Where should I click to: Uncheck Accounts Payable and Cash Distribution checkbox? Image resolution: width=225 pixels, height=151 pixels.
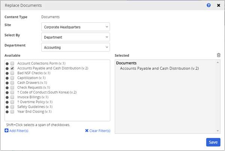(12, 69)
